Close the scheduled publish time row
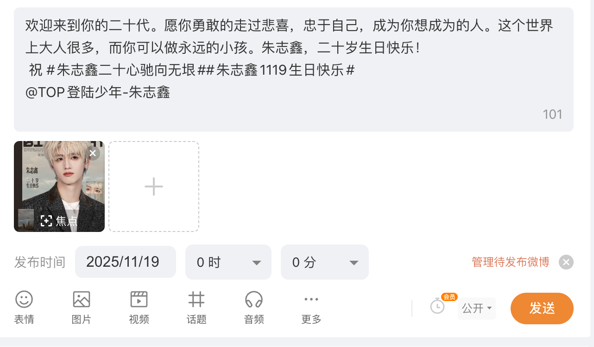The image size is (594, 347). [566, 262]
